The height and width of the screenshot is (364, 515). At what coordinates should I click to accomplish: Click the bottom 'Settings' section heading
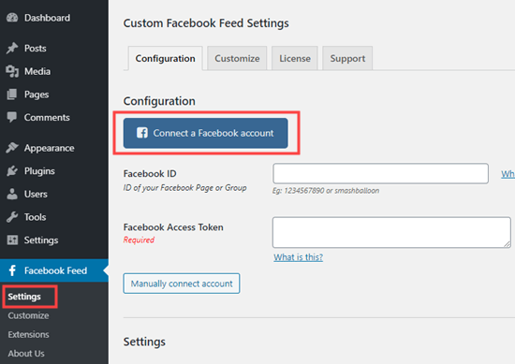pos(144,342)
